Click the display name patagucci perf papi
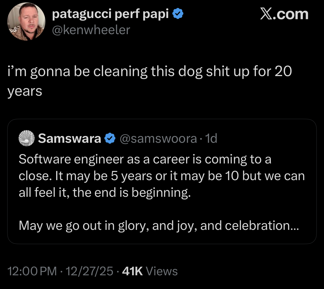This screenshot has width=324, height=289. pos(110,14)
